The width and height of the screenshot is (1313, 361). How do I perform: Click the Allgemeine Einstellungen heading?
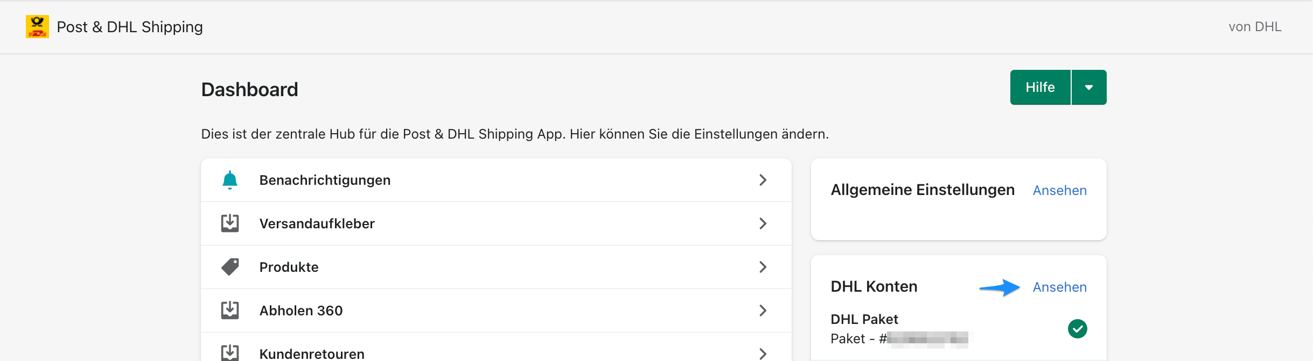pos(923,190)
